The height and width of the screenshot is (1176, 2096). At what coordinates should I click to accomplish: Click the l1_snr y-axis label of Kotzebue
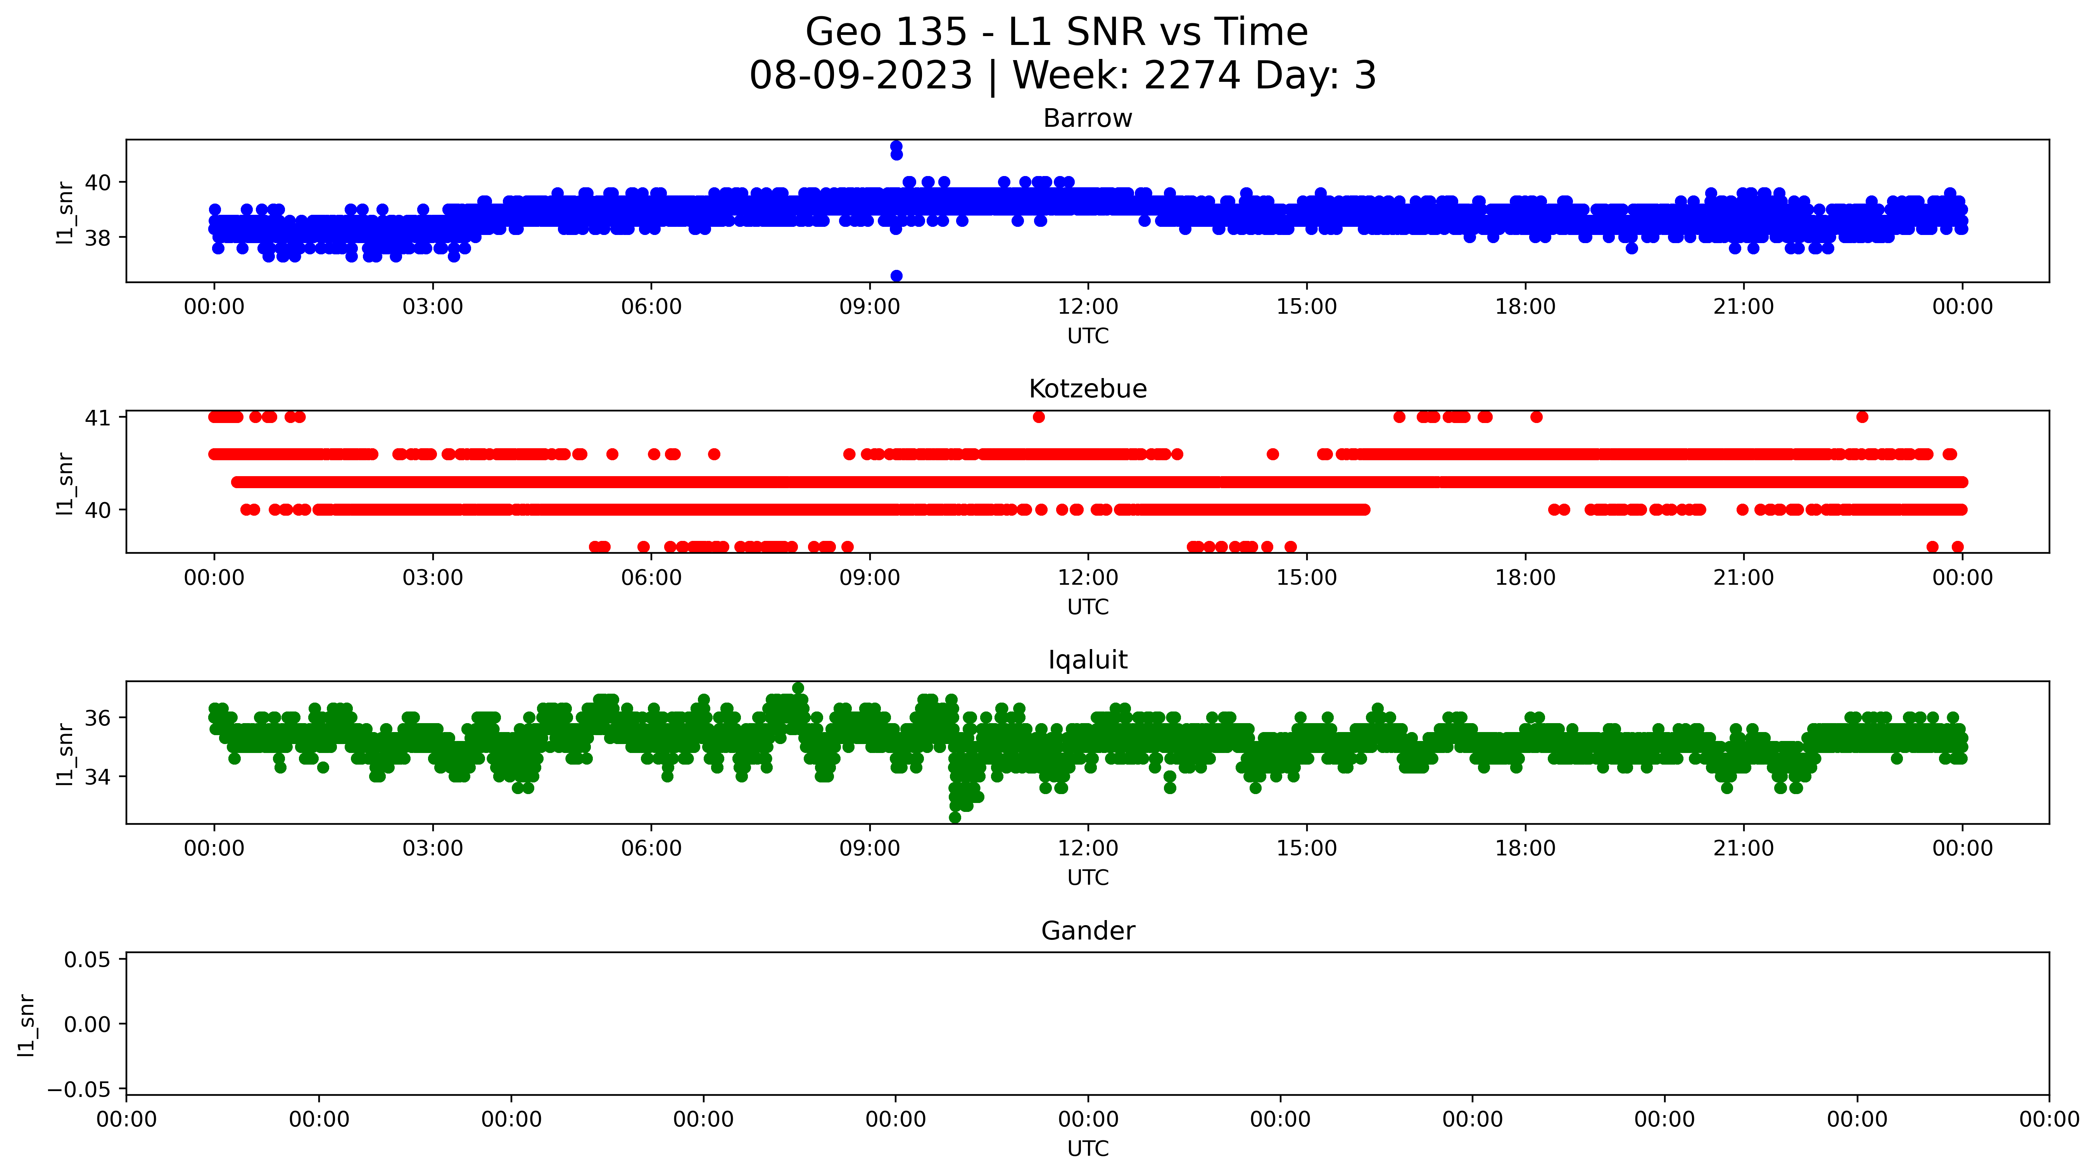(x=65, y=483)
